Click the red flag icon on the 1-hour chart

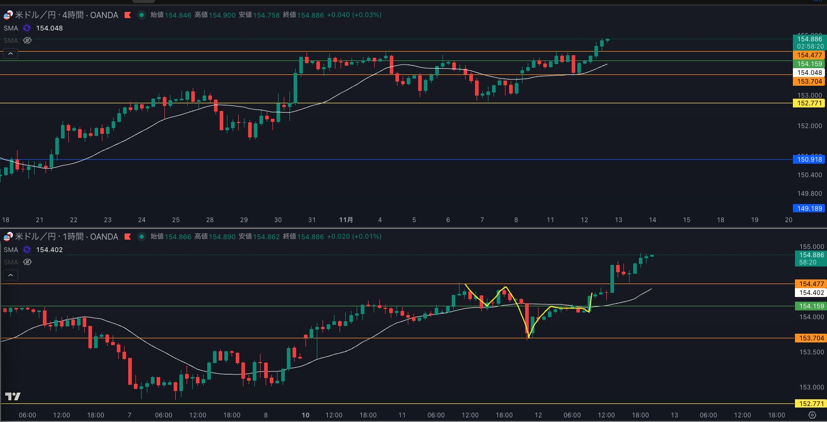pos(128,237)
